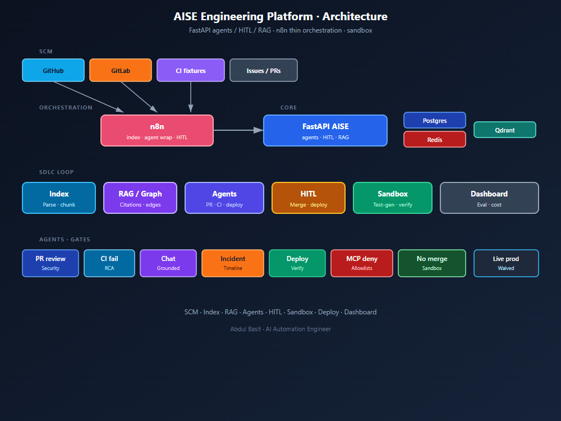Select the Issues / PRs node
Viewport: 561px width, 421px height.
click(263, 70)
